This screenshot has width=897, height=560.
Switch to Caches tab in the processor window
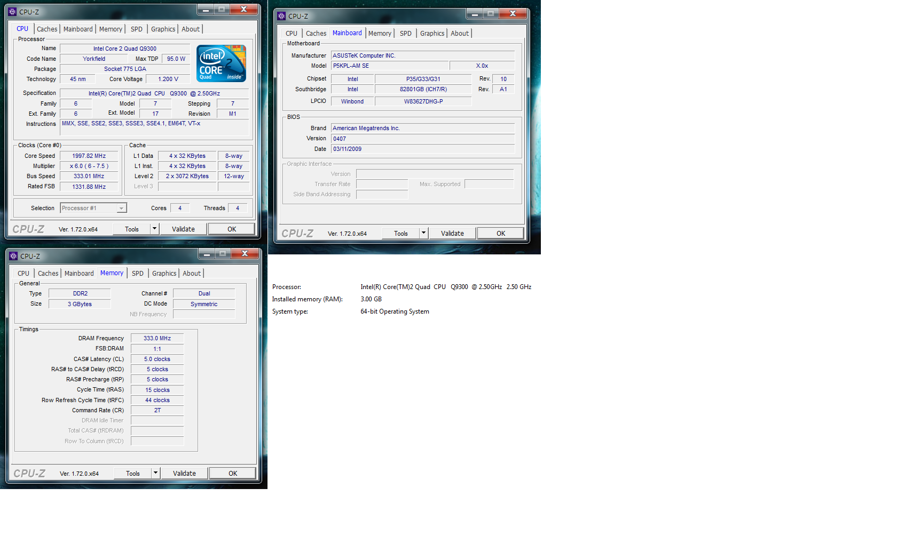pos(47,29)
